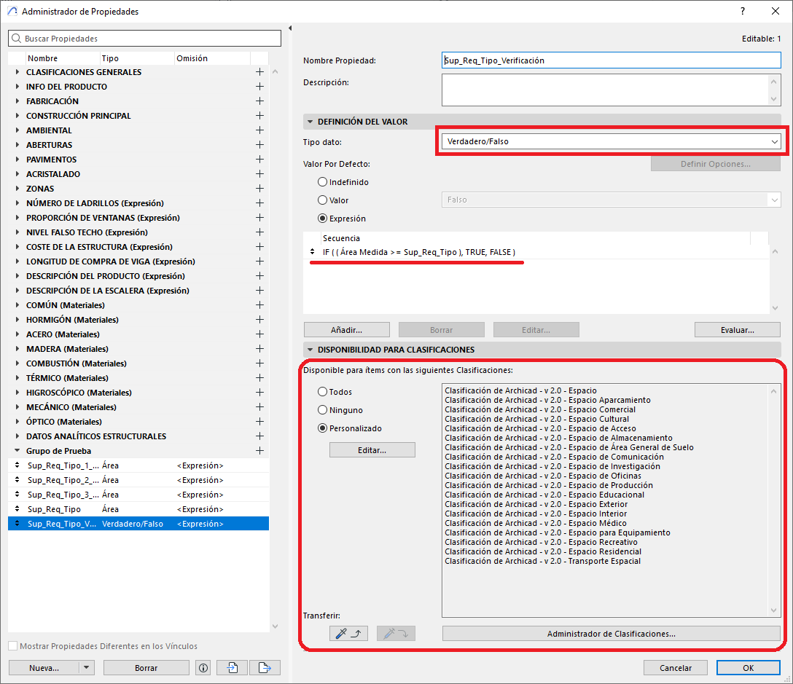Select the Indefinido radio button

pos(323,182)
